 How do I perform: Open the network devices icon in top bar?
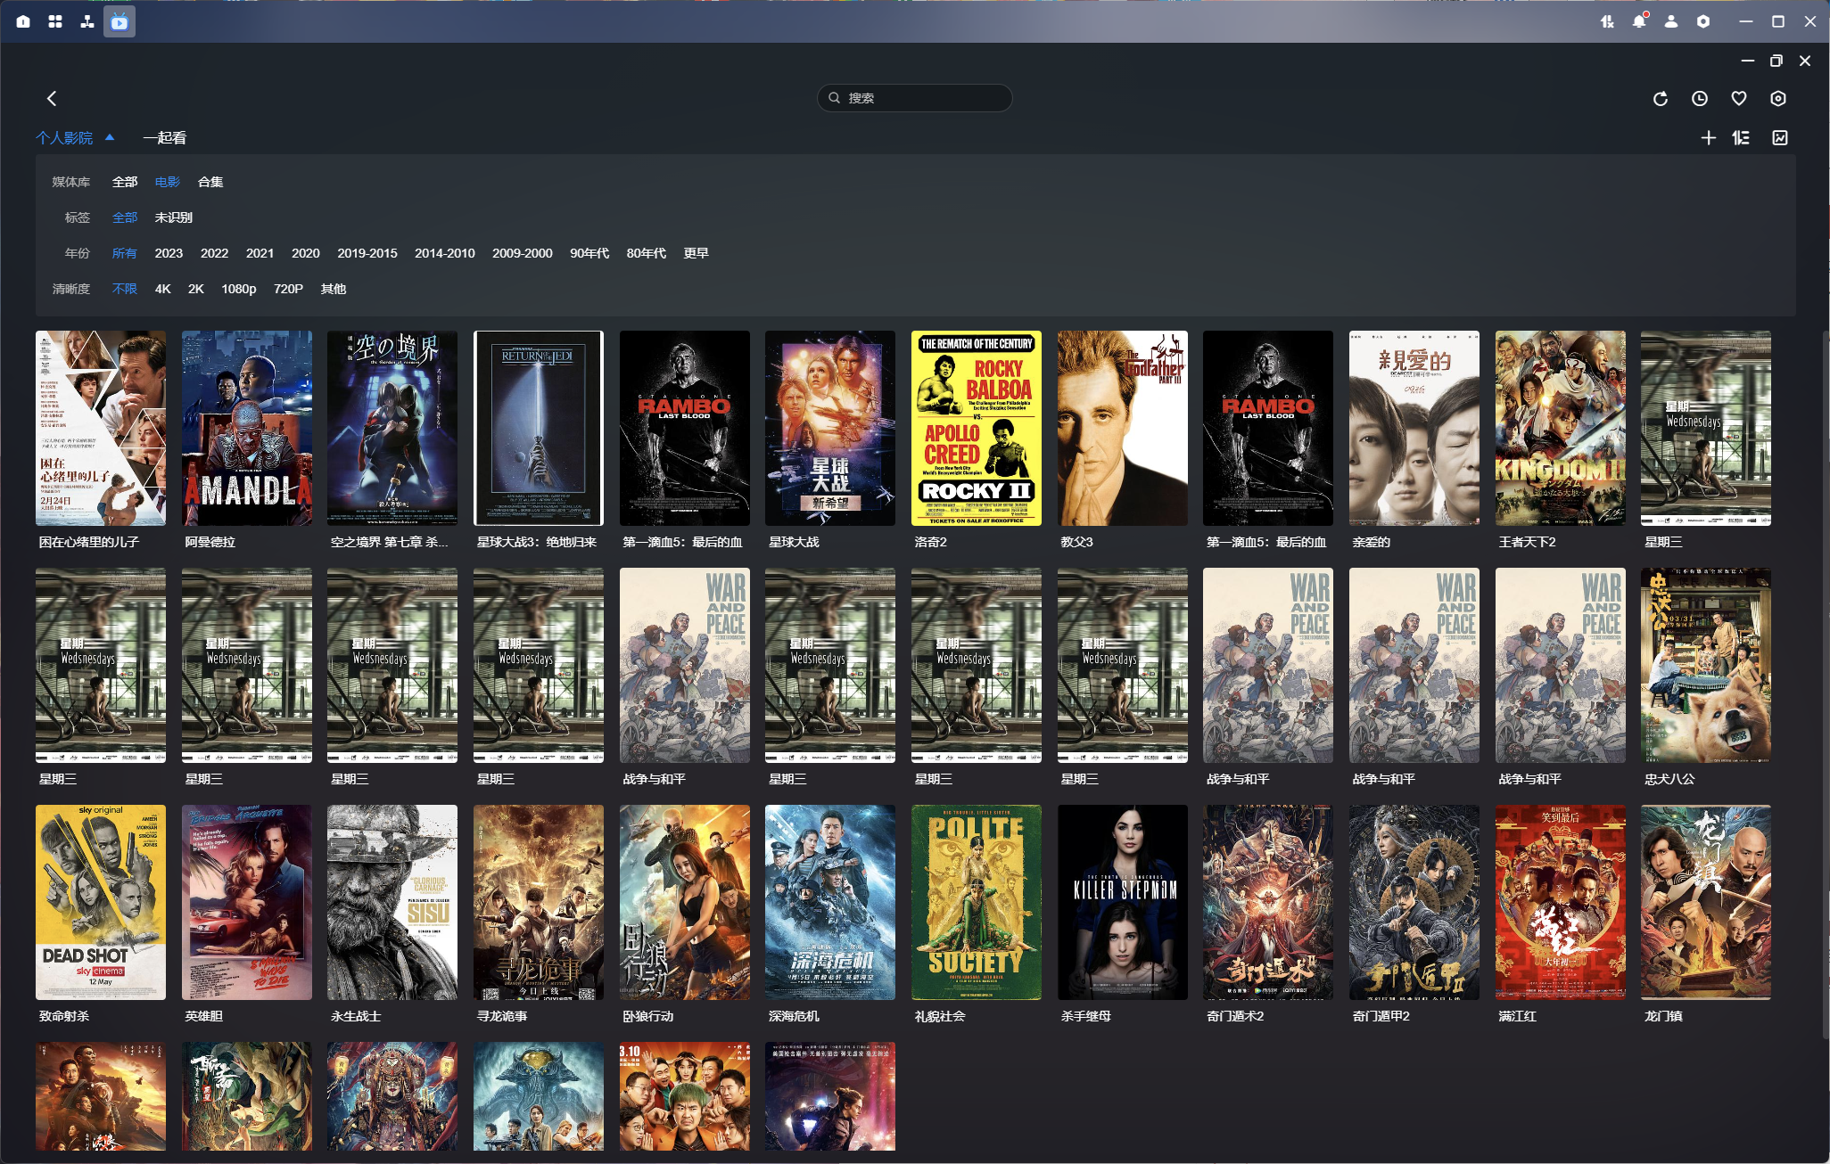tap(87, 21)
